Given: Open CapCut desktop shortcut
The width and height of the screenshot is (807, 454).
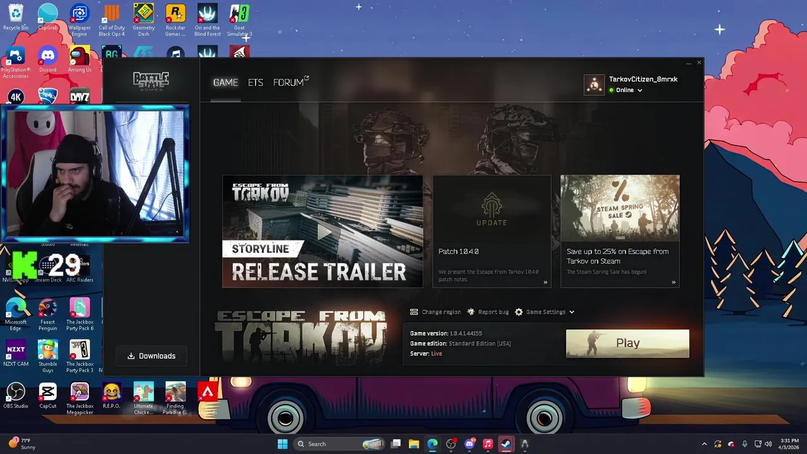Looking at the screenshot, I should [48, 396].
